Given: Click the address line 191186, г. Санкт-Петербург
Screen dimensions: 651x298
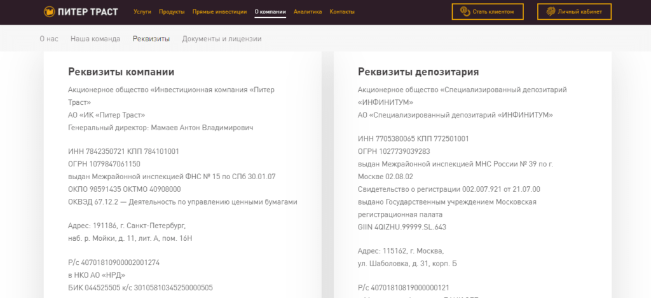Looking at the screenshot, I should (127, 226).
